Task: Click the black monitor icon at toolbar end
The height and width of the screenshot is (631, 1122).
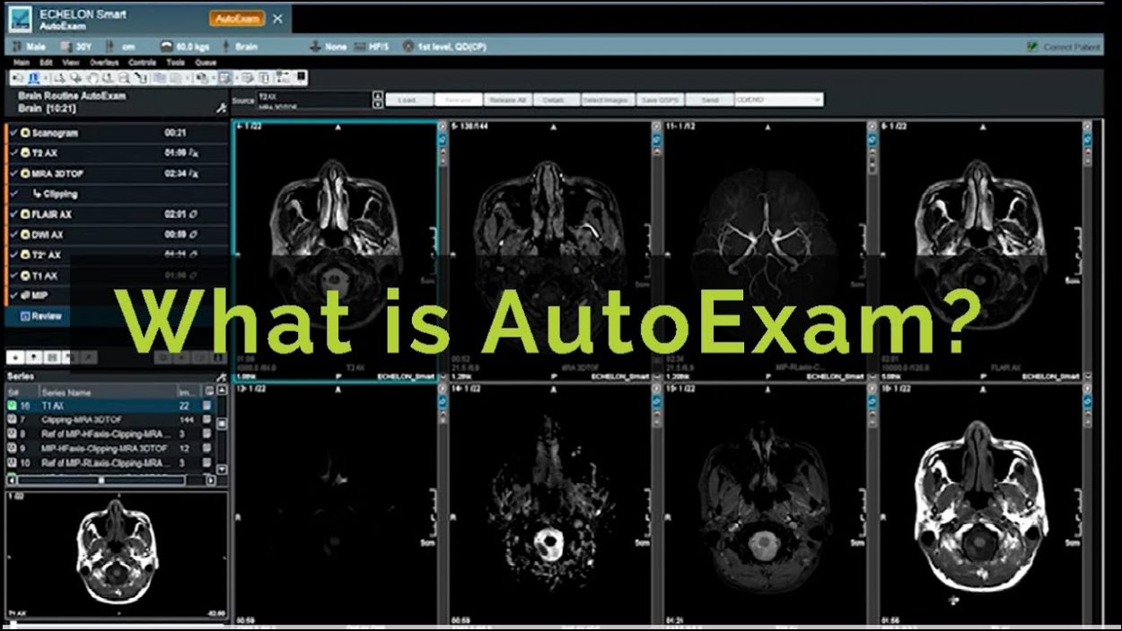Action: coord(302,77)
